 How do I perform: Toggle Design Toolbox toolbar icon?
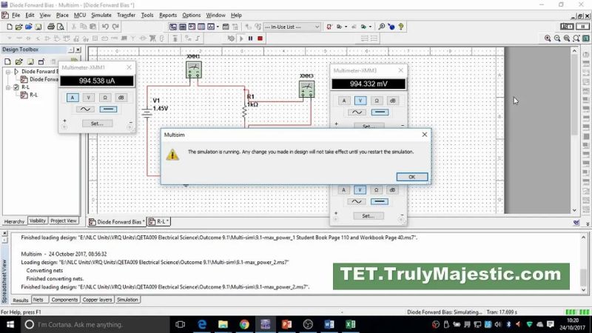173,27
